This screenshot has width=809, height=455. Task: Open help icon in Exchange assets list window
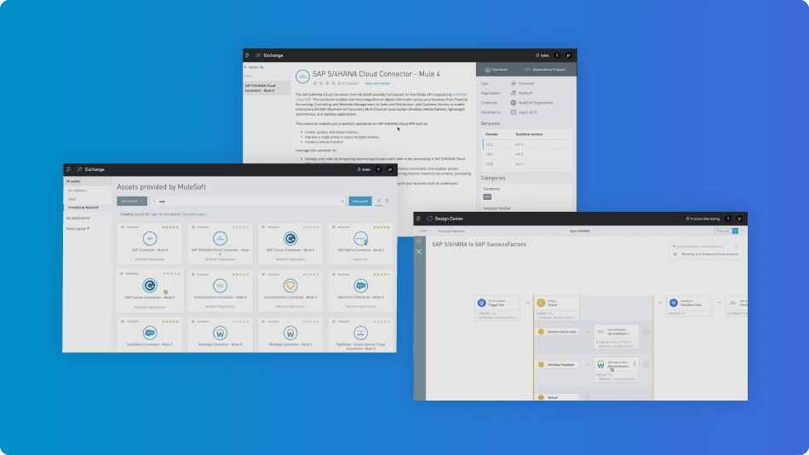point(378,169)
